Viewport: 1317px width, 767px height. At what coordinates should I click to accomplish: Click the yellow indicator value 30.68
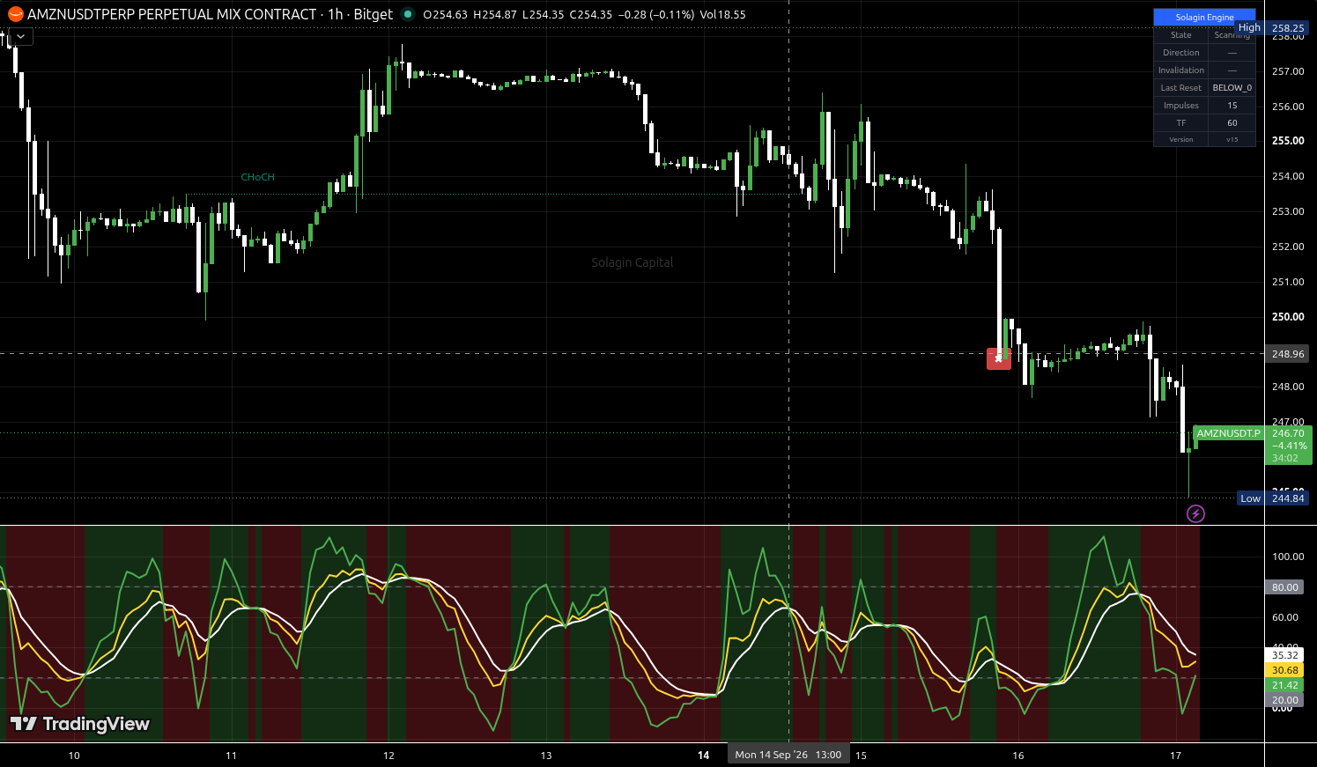[1285, 670]
